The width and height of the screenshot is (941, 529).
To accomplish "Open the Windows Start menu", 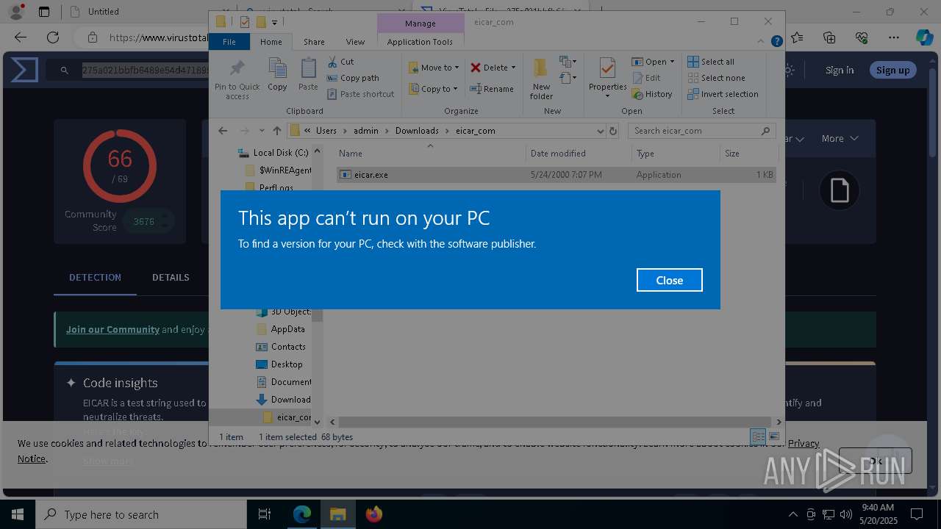I will coord(18,514).
